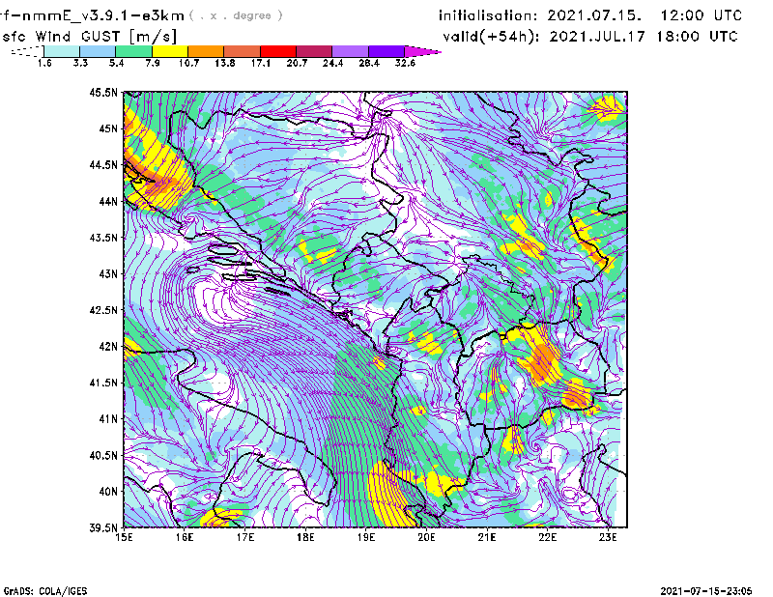The image size is (773, 597).
Task: Click the green legend color swatch
Action: pos(133,51)
